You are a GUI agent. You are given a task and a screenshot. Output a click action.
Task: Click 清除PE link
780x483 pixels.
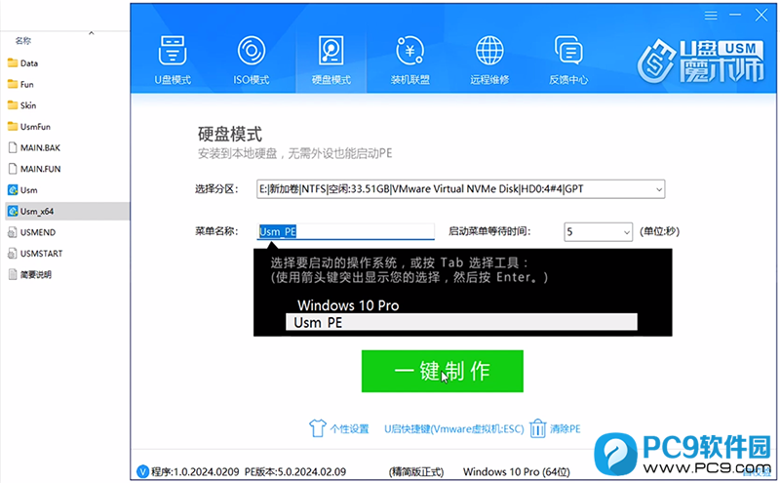(565, 428)
